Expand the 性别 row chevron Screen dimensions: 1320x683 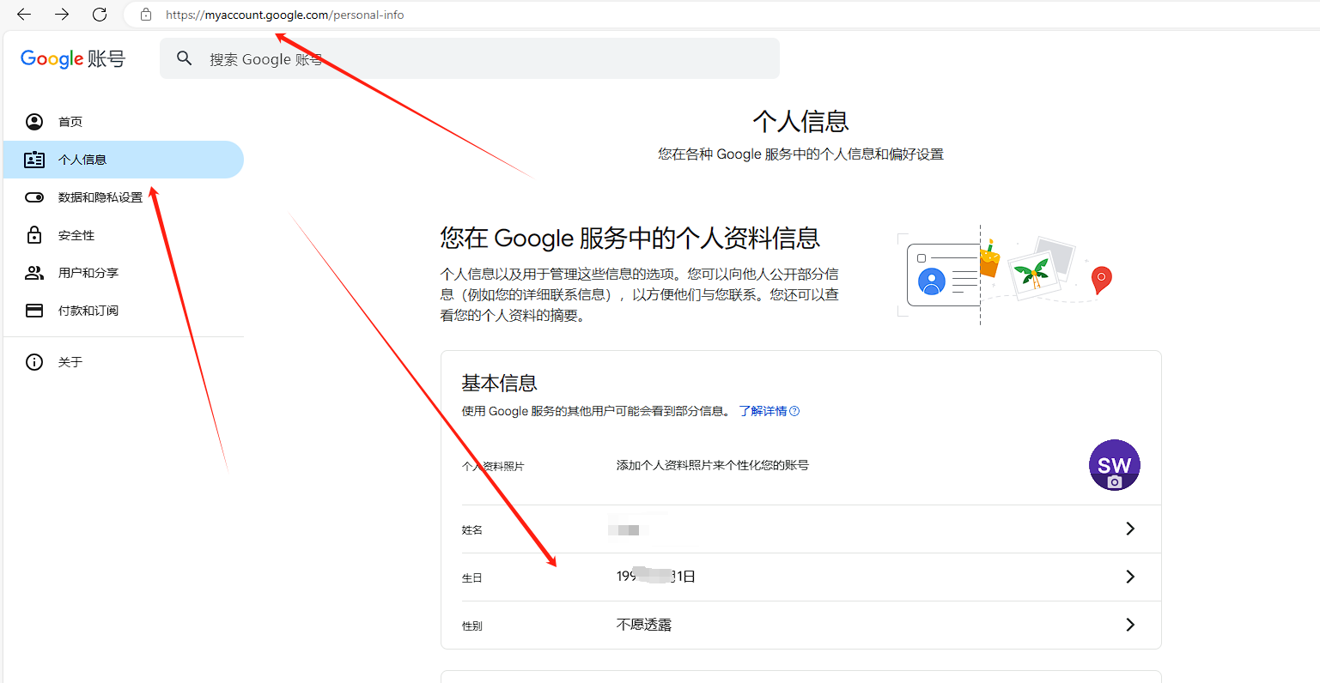click(1130, 625)
